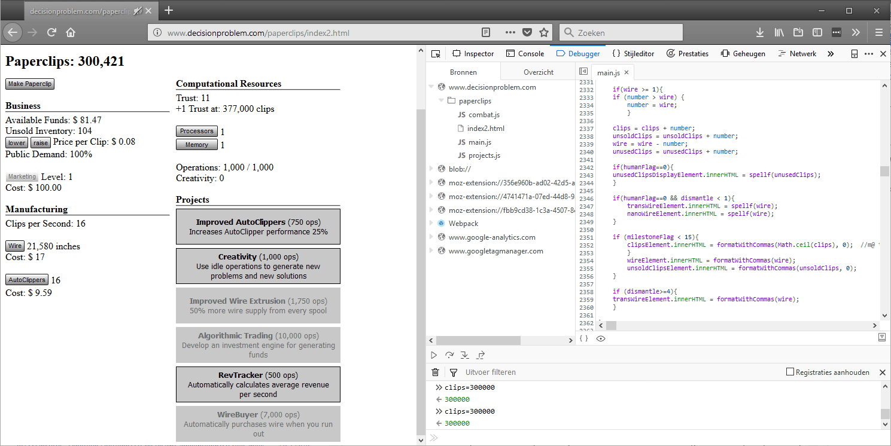Image resolution: width=891 pixels, height=446 pixels.
Task: Switch to the Console tab
Action: tap(525, 53)
